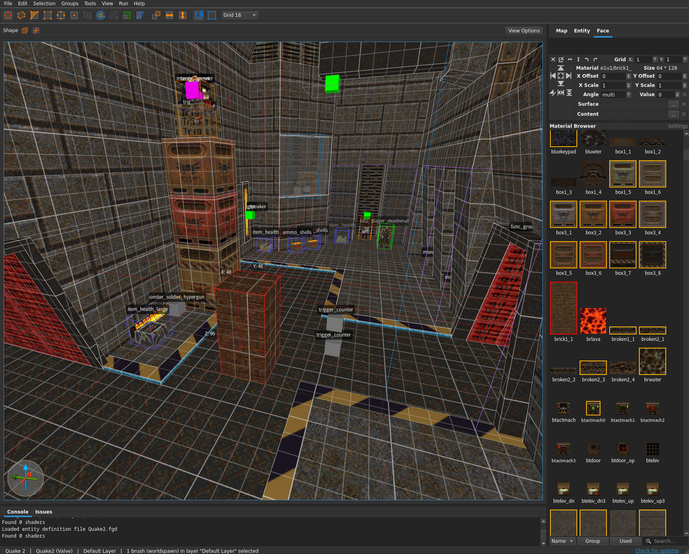
Task: Open the Grid 16 dropdown
Action: click(x=240, y=15)
